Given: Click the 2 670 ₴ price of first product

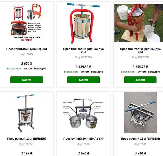Looking at the screenshot, I should click(27, 63).
